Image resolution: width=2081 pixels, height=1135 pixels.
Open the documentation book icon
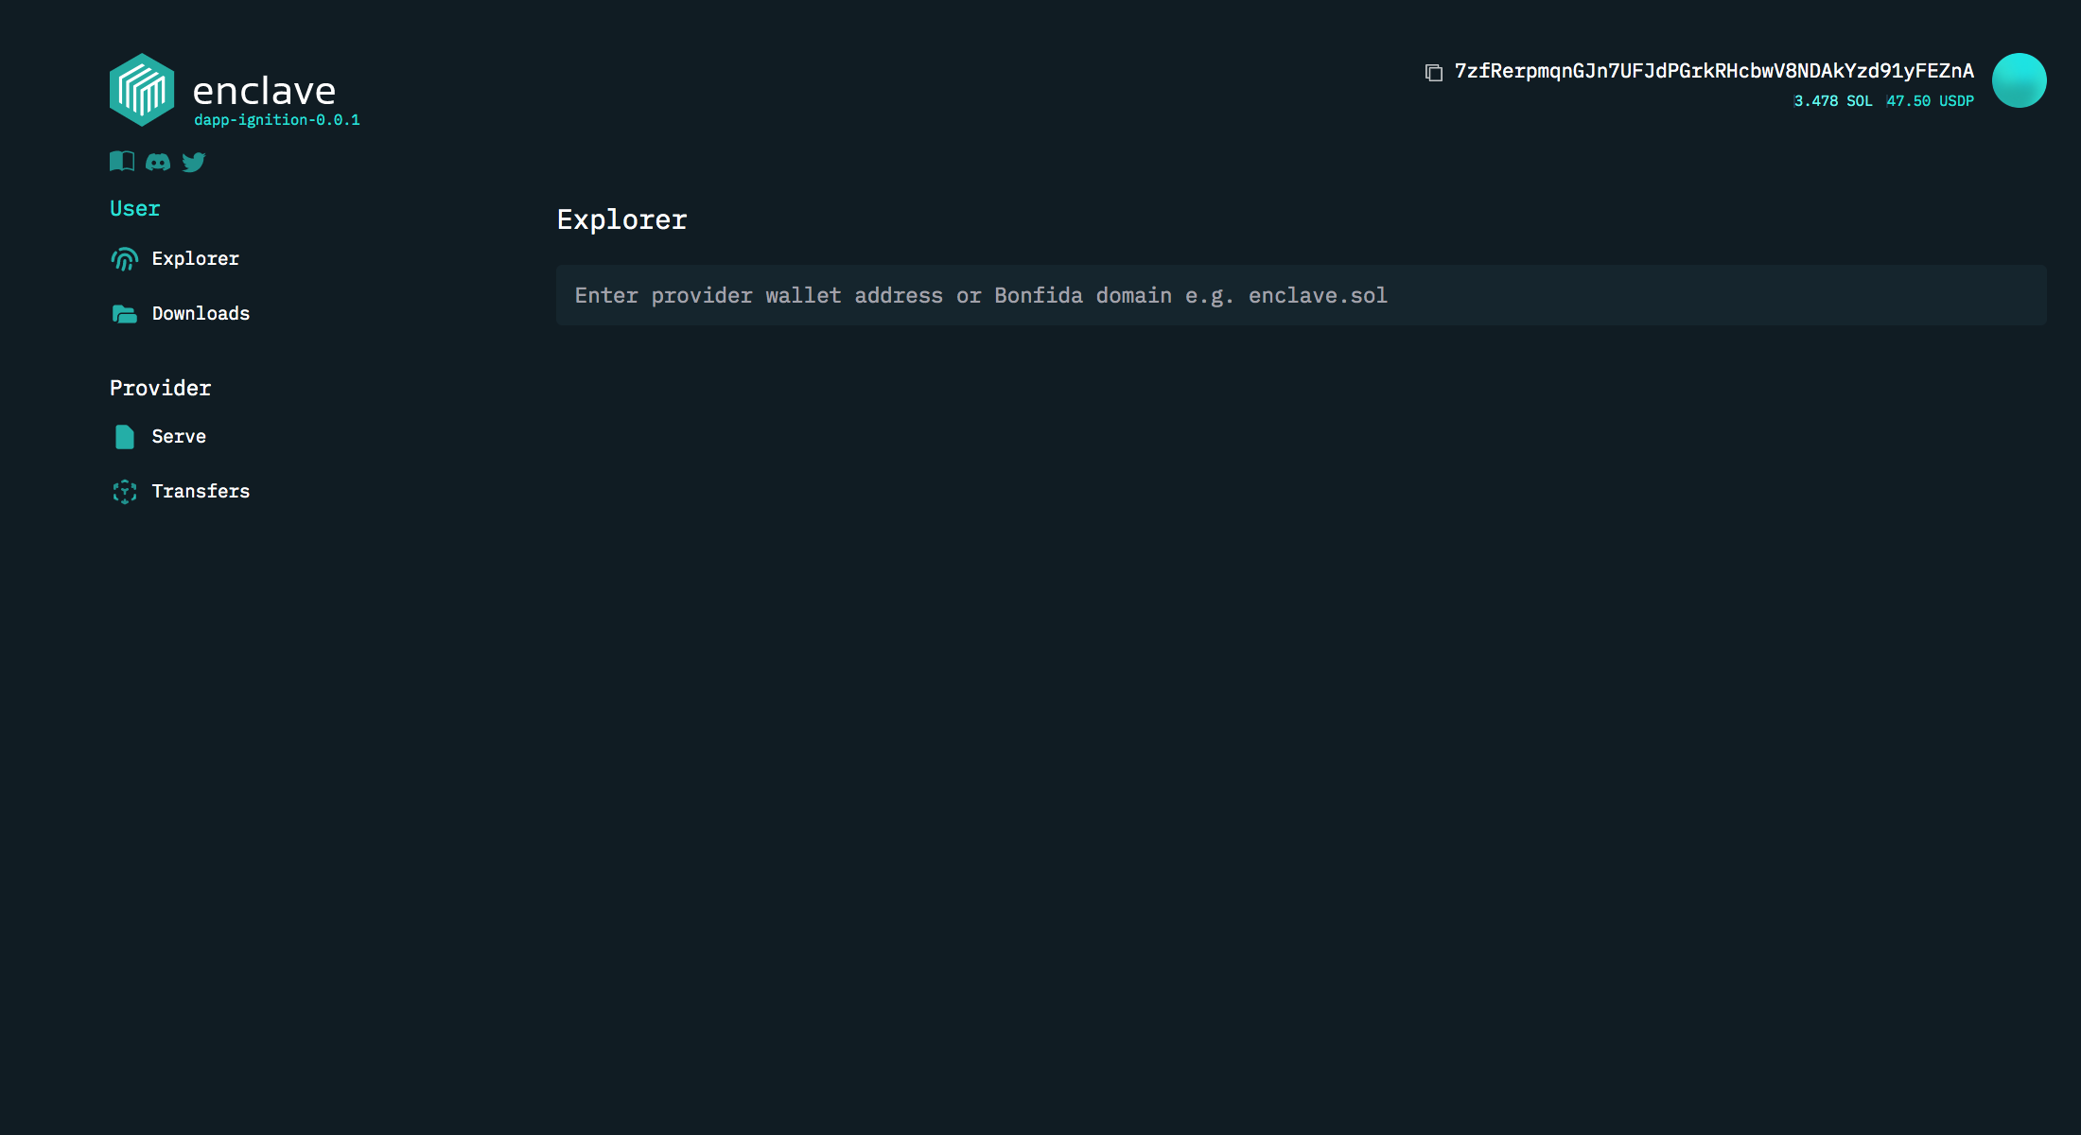click(x=122, y=162)
